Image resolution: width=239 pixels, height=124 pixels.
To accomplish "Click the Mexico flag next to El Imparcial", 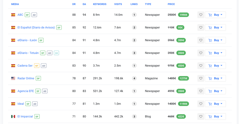I will [x=13, y=117].
